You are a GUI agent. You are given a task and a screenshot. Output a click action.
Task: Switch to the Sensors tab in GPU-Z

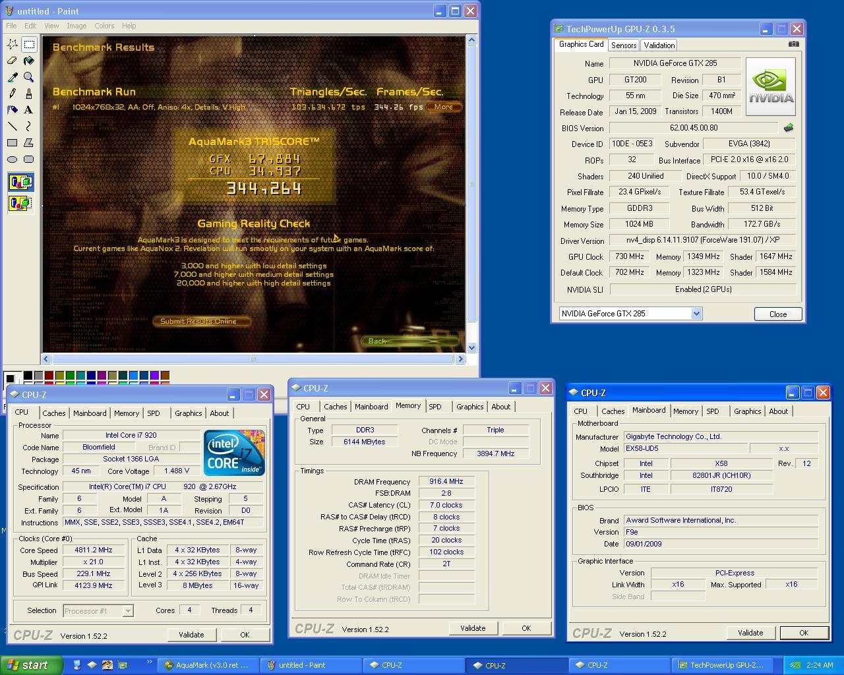[x=623, y=45]
